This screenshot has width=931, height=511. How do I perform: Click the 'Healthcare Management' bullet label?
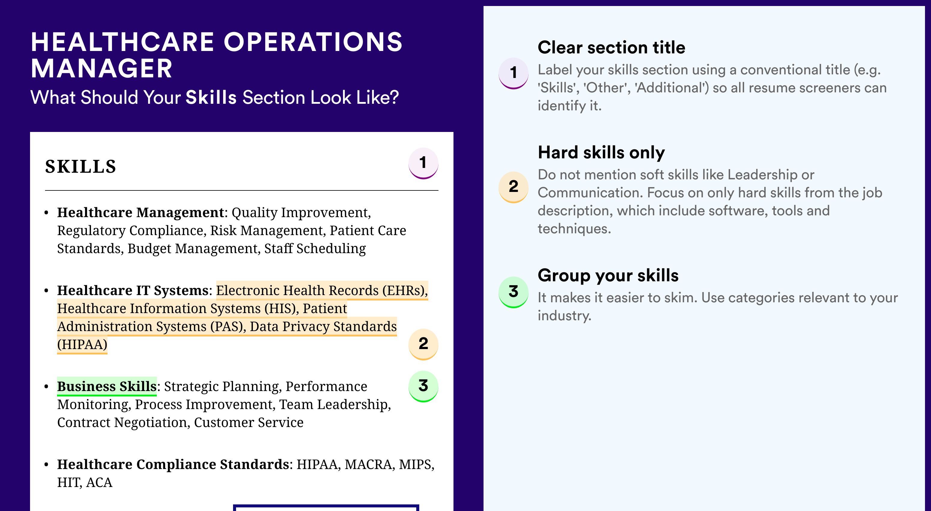pyautogui.click(x=141, y=212)
